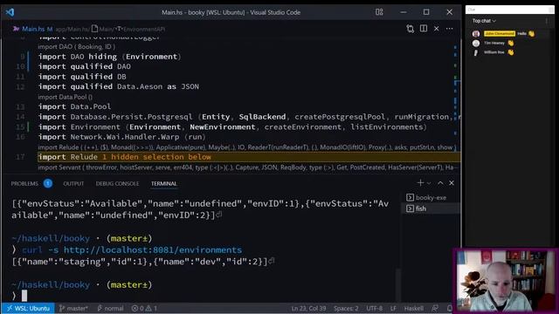
Task: Click the fish terminal icon
Action: (x=410, y=208)
